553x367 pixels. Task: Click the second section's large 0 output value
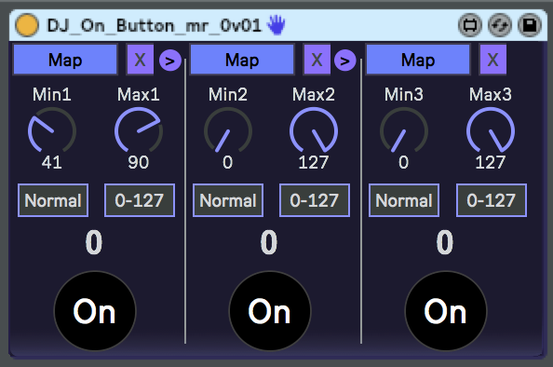tap(269, 242)
